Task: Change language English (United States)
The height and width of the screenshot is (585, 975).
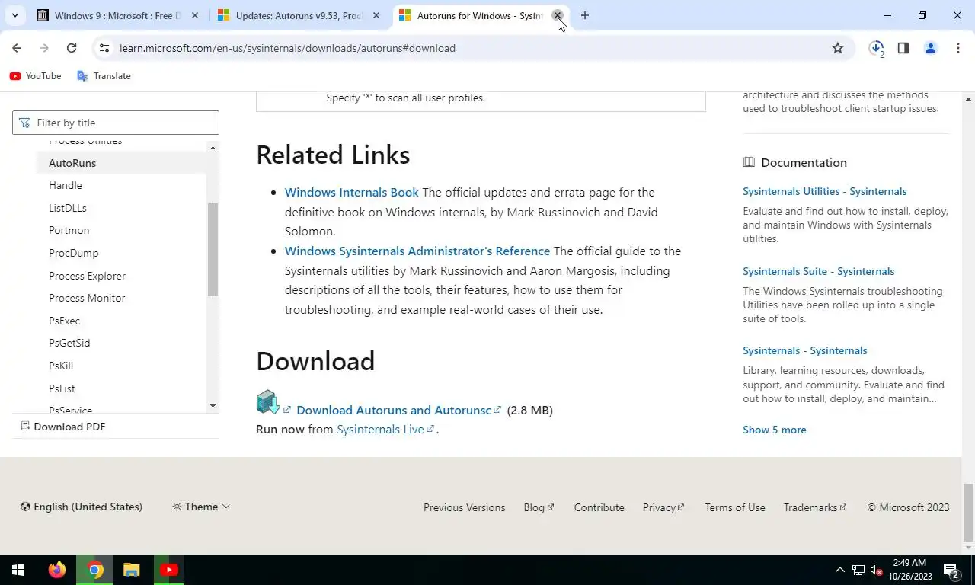Action: click(x=82, y=507)
